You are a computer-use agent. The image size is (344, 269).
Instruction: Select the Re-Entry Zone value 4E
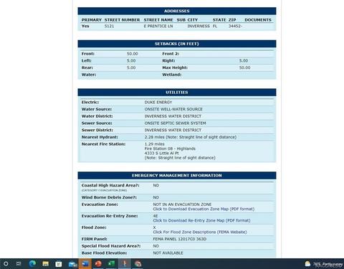coord(156,216)
